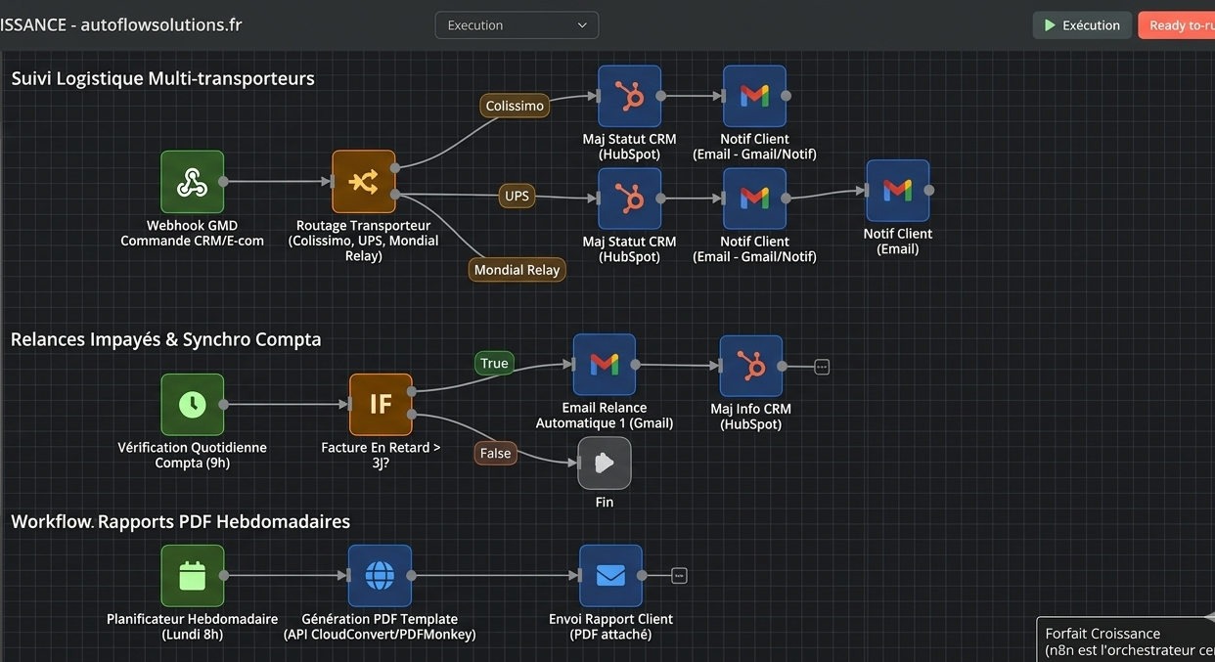Screen dimensions: 1215x662
Task: Select the Génération PDF Template globe node
Action: click(x=380, y=576)
